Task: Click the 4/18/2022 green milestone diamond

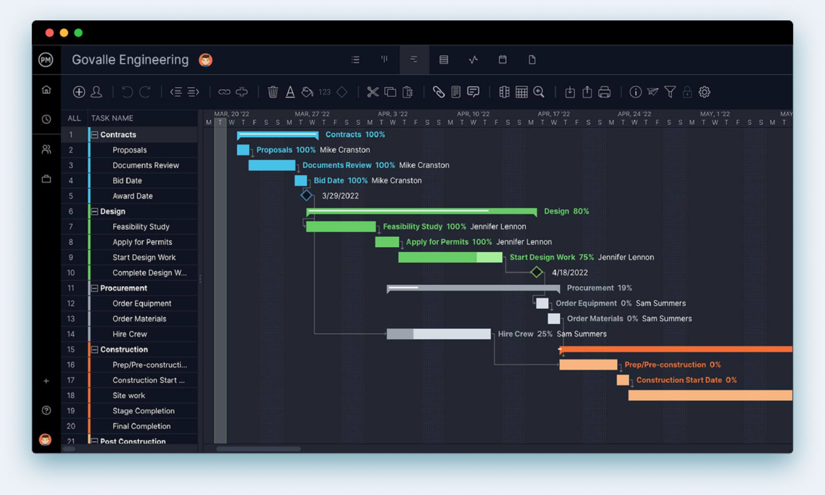Action: pyautogui.click(x=537, y=272)
